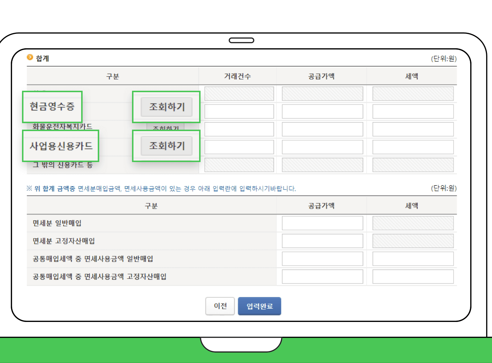The width and height of the screenshot is (492, 363).
Task: Click 공급가액 field of 공통매입세액 중 면세사용금액 일반매입
Action: [322, 259]
